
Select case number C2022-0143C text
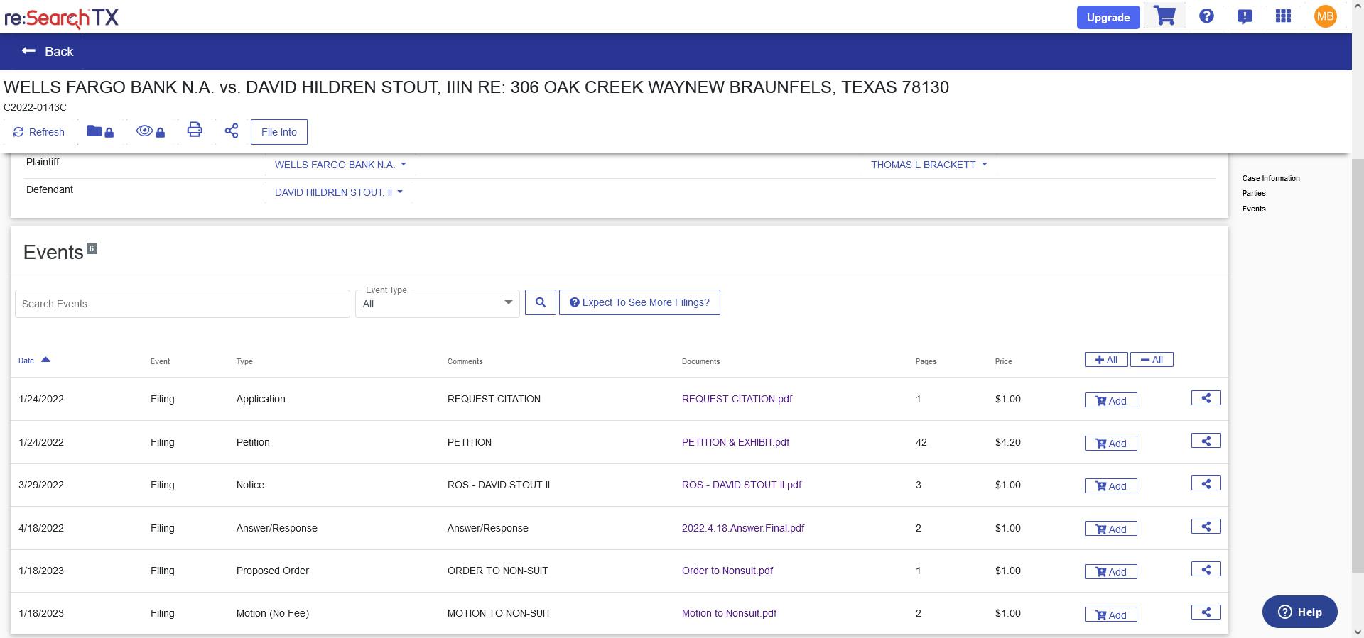coord(36,107)
